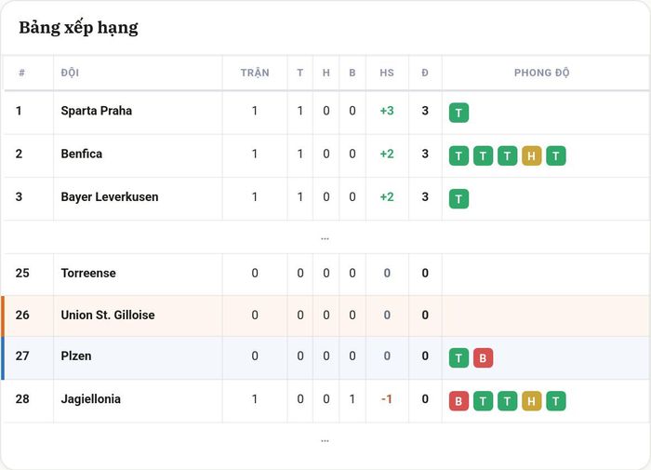Open the Torreense team link
This screenshot has width=651, height=470.
88,273
